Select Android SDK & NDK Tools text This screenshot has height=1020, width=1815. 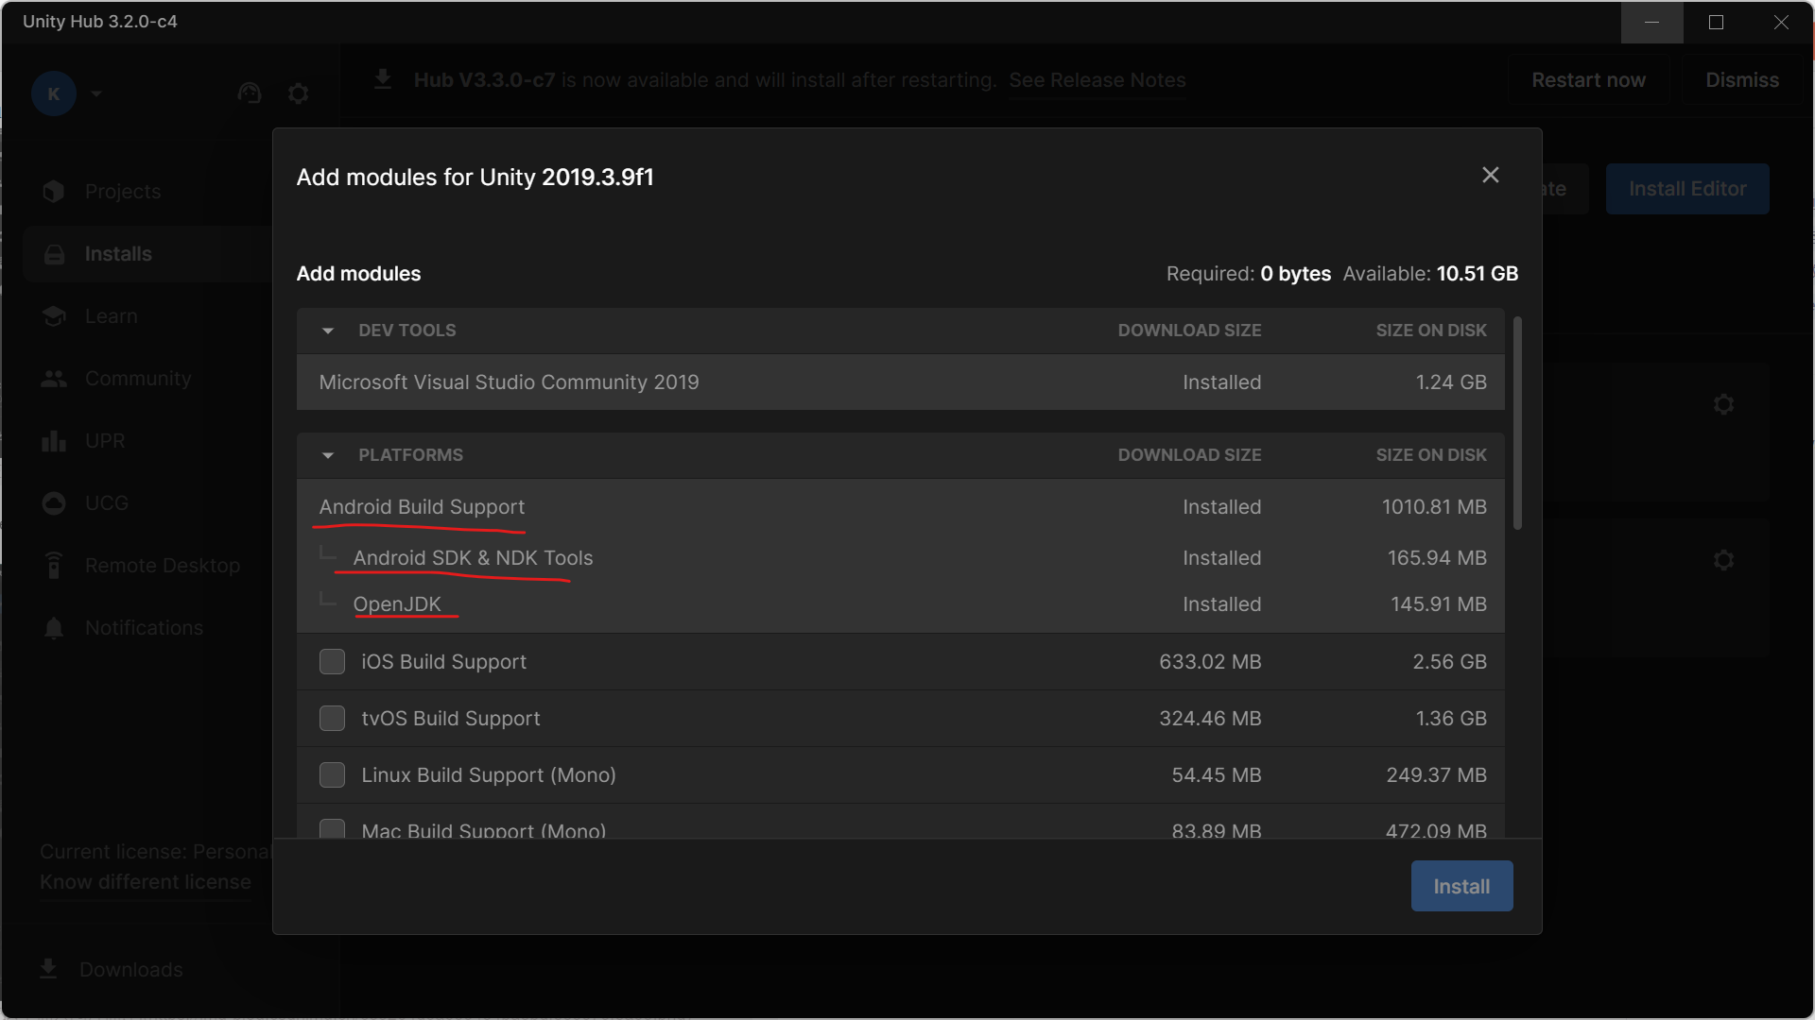click(473, 558)
